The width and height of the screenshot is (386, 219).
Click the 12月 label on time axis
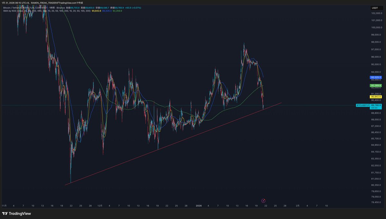(x=100, y=205)
